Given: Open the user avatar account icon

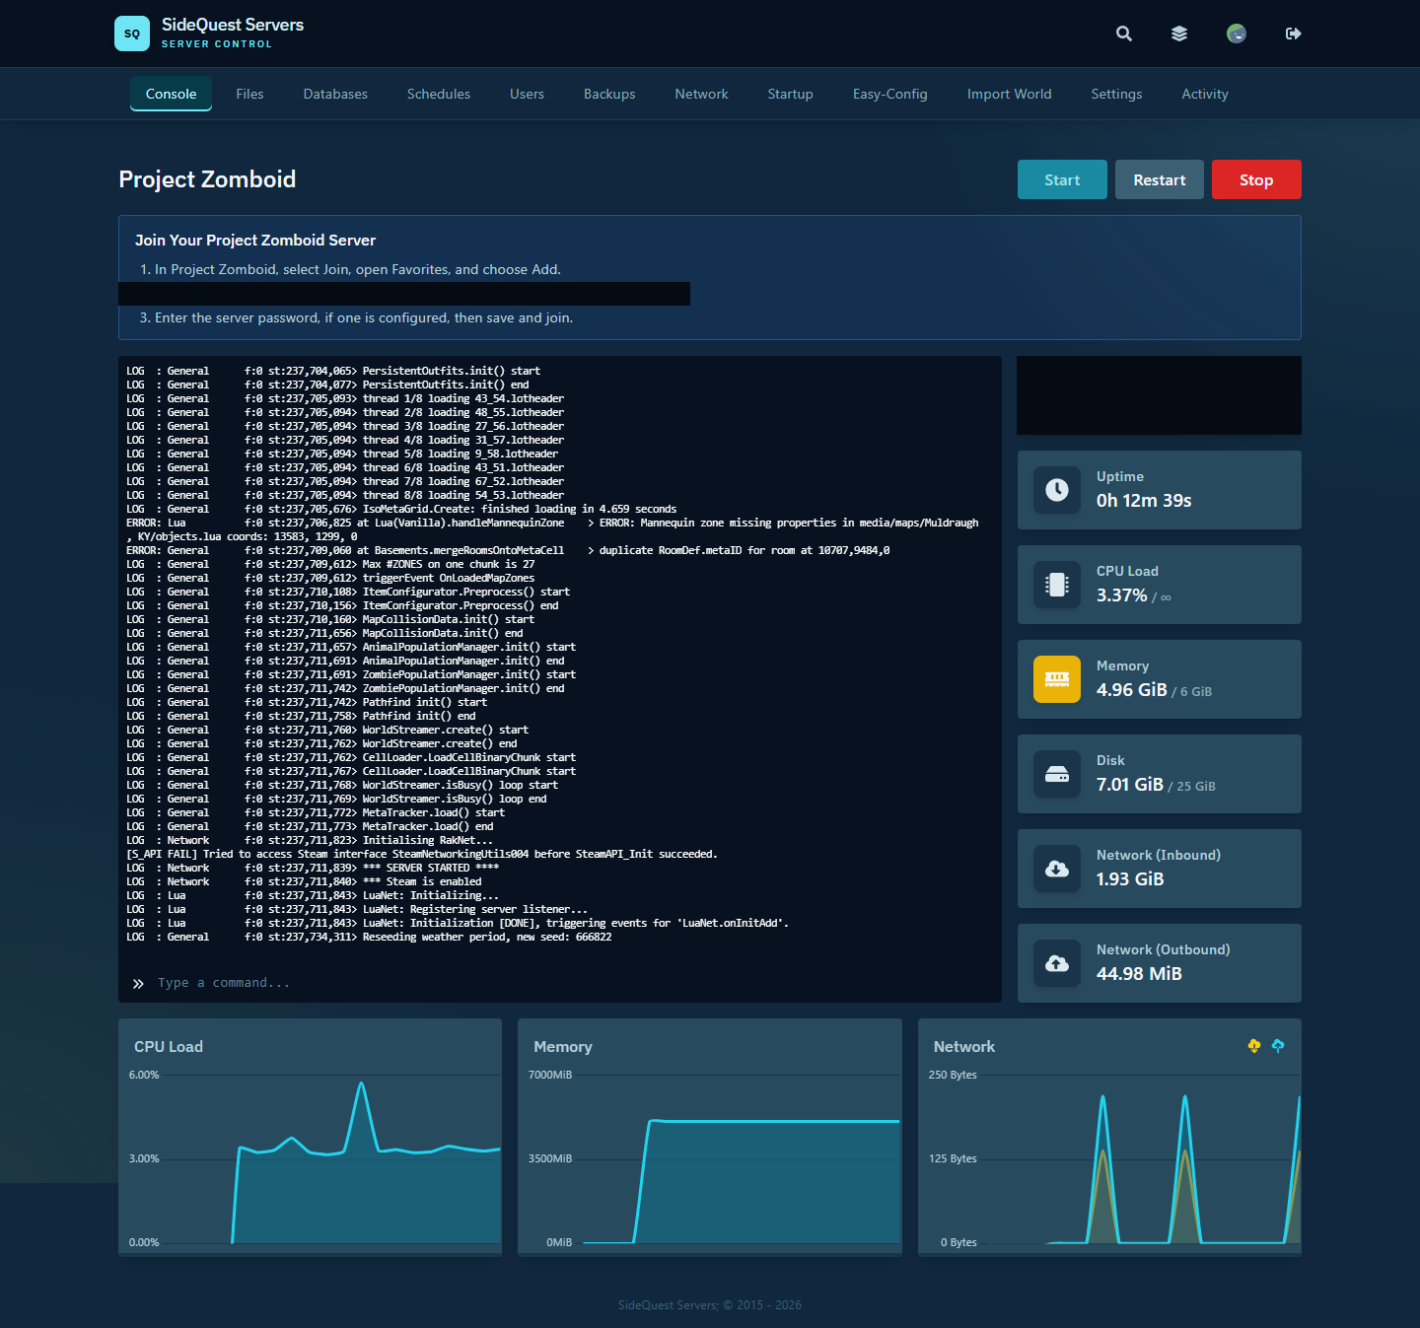Looking at the screenshot, I should (1237, 34).
